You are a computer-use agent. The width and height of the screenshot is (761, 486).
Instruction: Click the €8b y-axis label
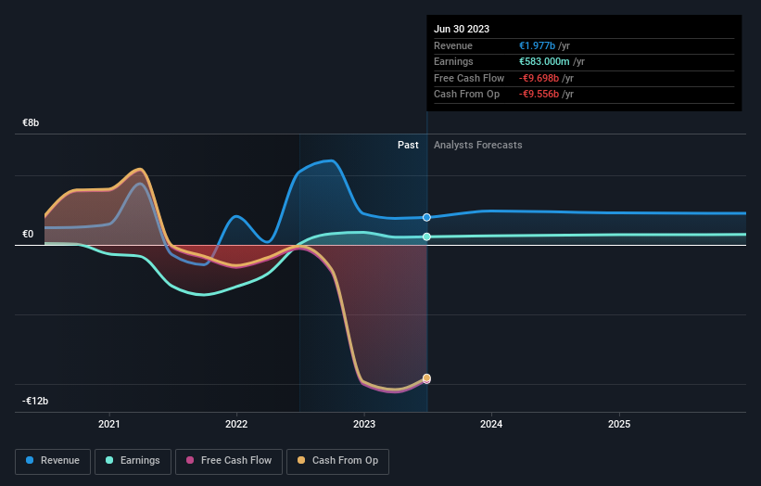pyautogui.click(x=31, y=122)
